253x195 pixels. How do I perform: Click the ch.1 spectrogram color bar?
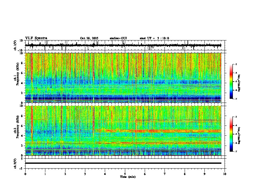(231, 82)
